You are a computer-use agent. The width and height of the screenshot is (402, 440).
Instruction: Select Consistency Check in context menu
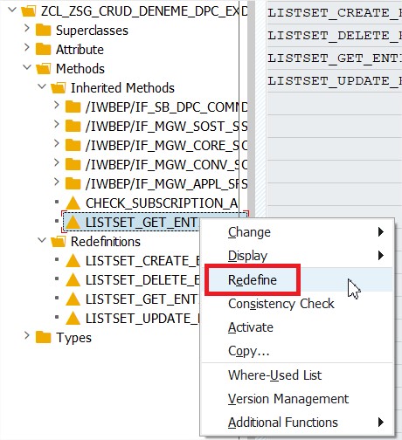click(281, 304)
